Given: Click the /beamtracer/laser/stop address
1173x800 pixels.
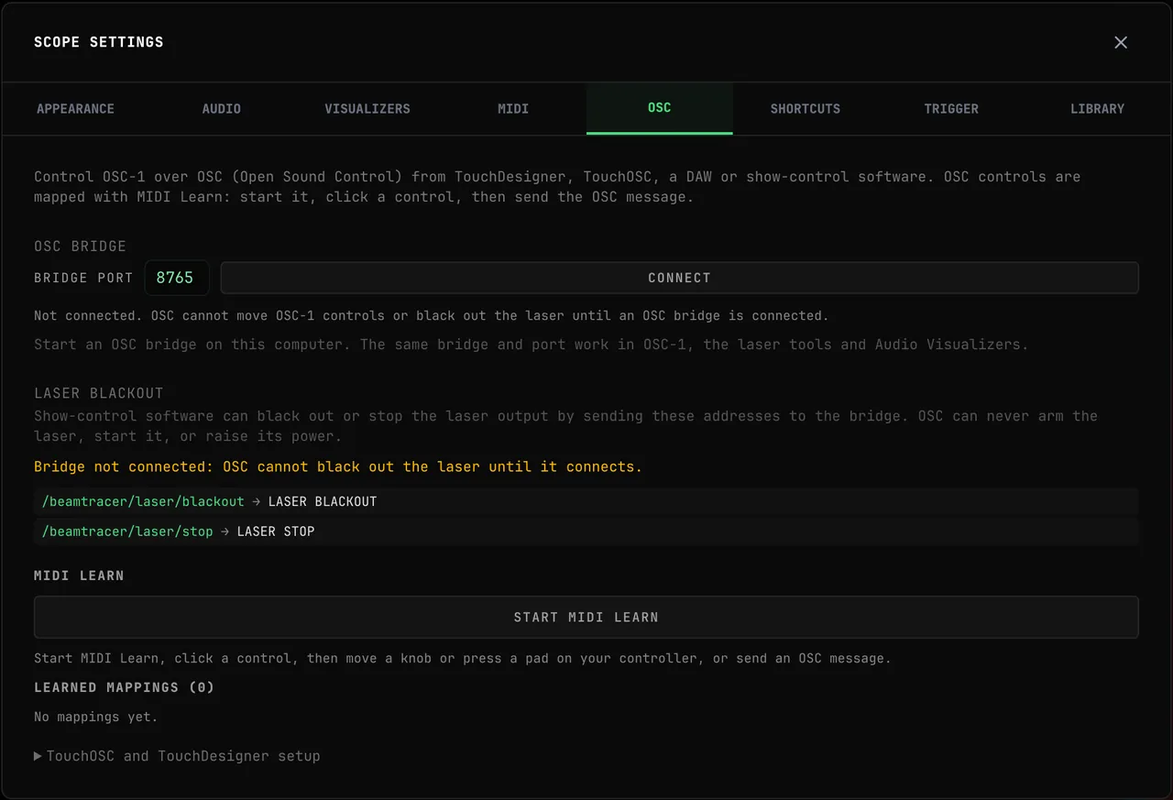Looking at the screenshot, I should (127, 531).
